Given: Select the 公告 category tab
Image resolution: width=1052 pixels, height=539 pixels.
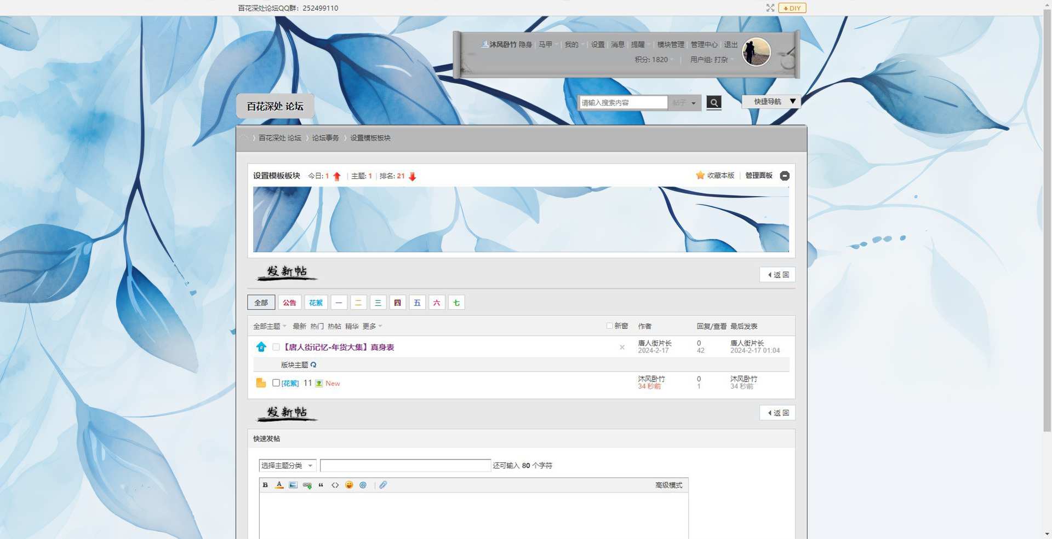Looking at the screenshot, I should tap(289, 303).
